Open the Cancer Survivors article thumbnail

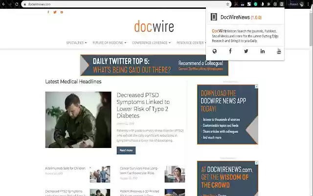pos(175,174)
